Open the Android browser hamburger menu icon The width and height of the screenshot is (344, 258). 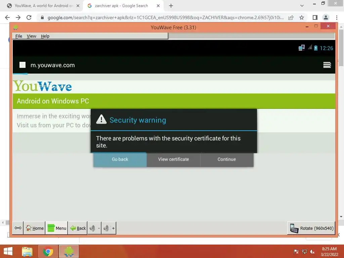(x=327, y=65)
